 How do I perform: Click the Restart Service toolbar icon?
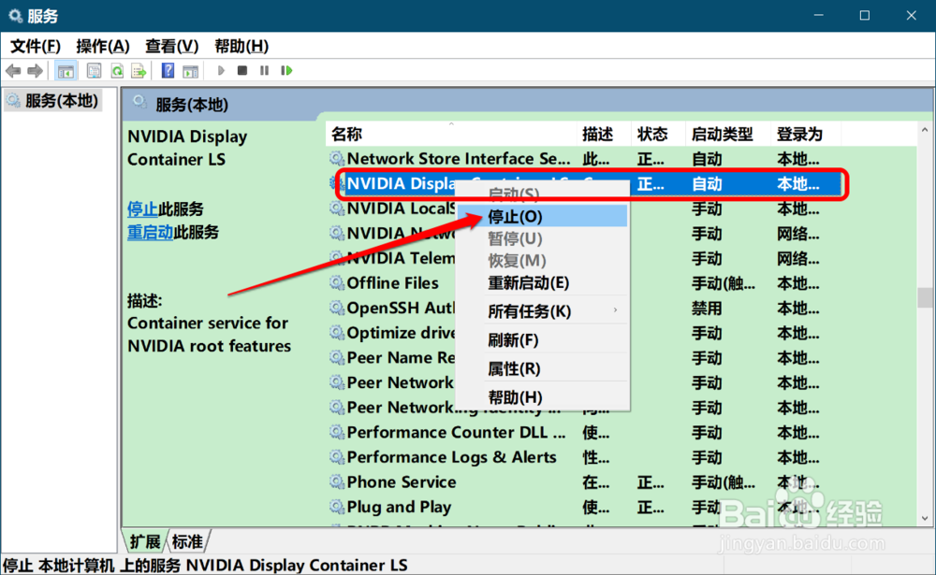(286, 71)
